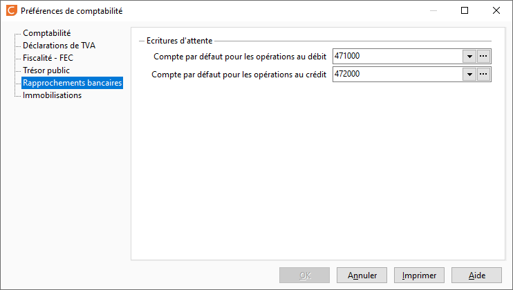This screenshot has height=290, width=513.
Task: Click the orange application logo in title bar
Action: click(x=12, y=10)
